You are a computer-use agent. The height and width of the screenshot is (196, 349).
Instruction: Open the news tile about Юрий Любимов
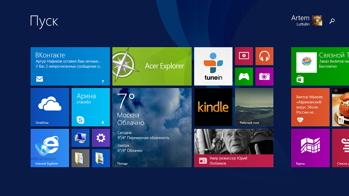234,148
